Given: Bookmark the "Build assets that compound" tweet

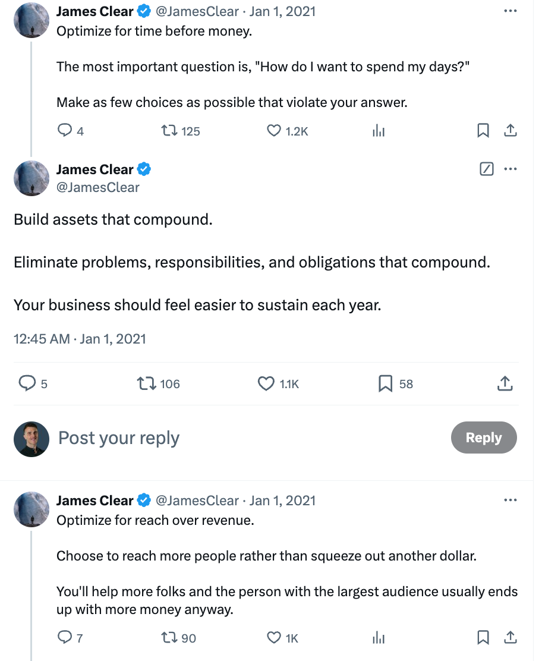Looking at the screenshot, I should coord(386,384).
